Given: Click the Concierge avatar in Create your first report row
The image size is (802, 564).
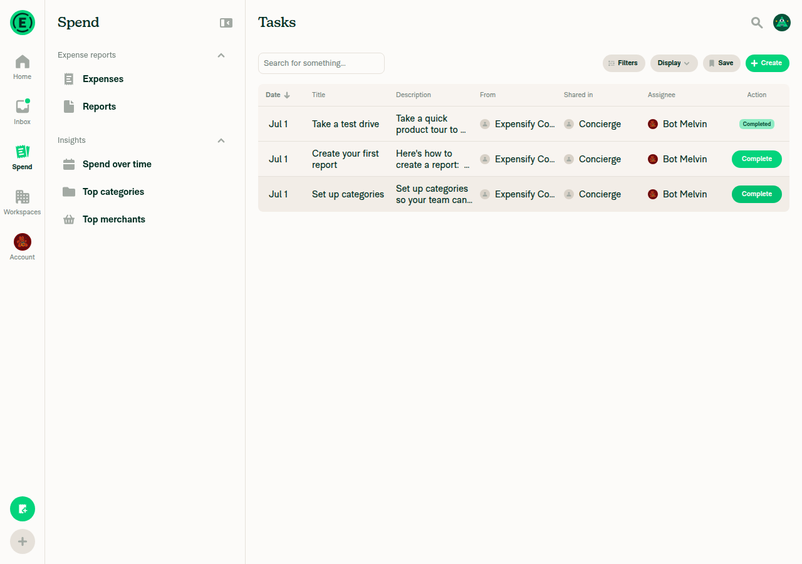Looking at the screenshot, I should (569, 159).
